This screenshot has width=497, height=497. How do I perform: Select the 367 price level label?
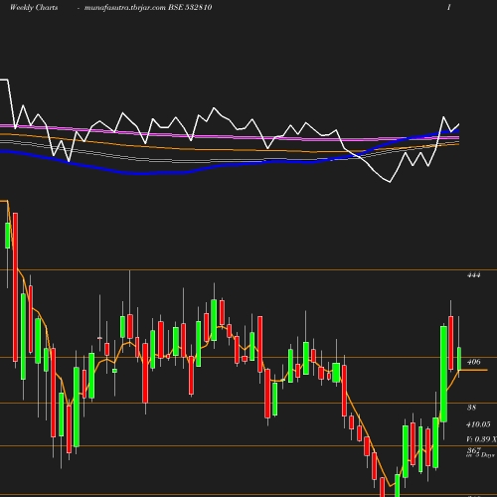[x=473, y=450]
